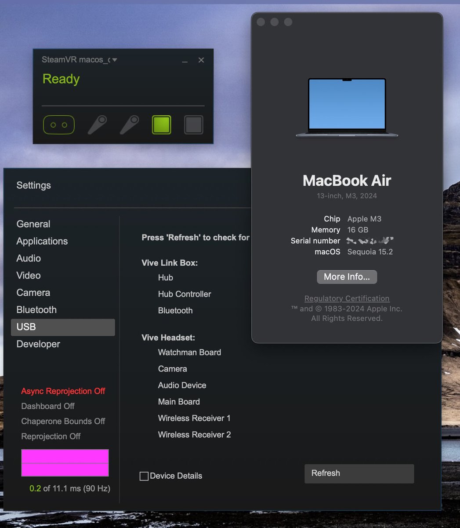Click Camera under Vive Headset
The image size is (460, 528).
click(x=173, y=369)
